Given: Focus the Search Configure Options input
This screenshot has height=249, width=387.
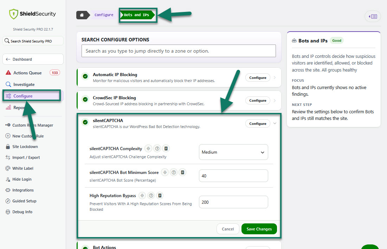Looking at the screenshot, I should 179,51.
